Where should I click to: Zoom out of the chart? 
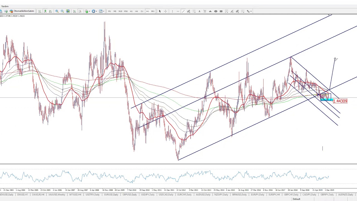pos(62,11)
